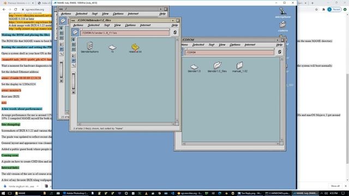Open Adobe Photoshop from Windows taskbar

(76, 193)
